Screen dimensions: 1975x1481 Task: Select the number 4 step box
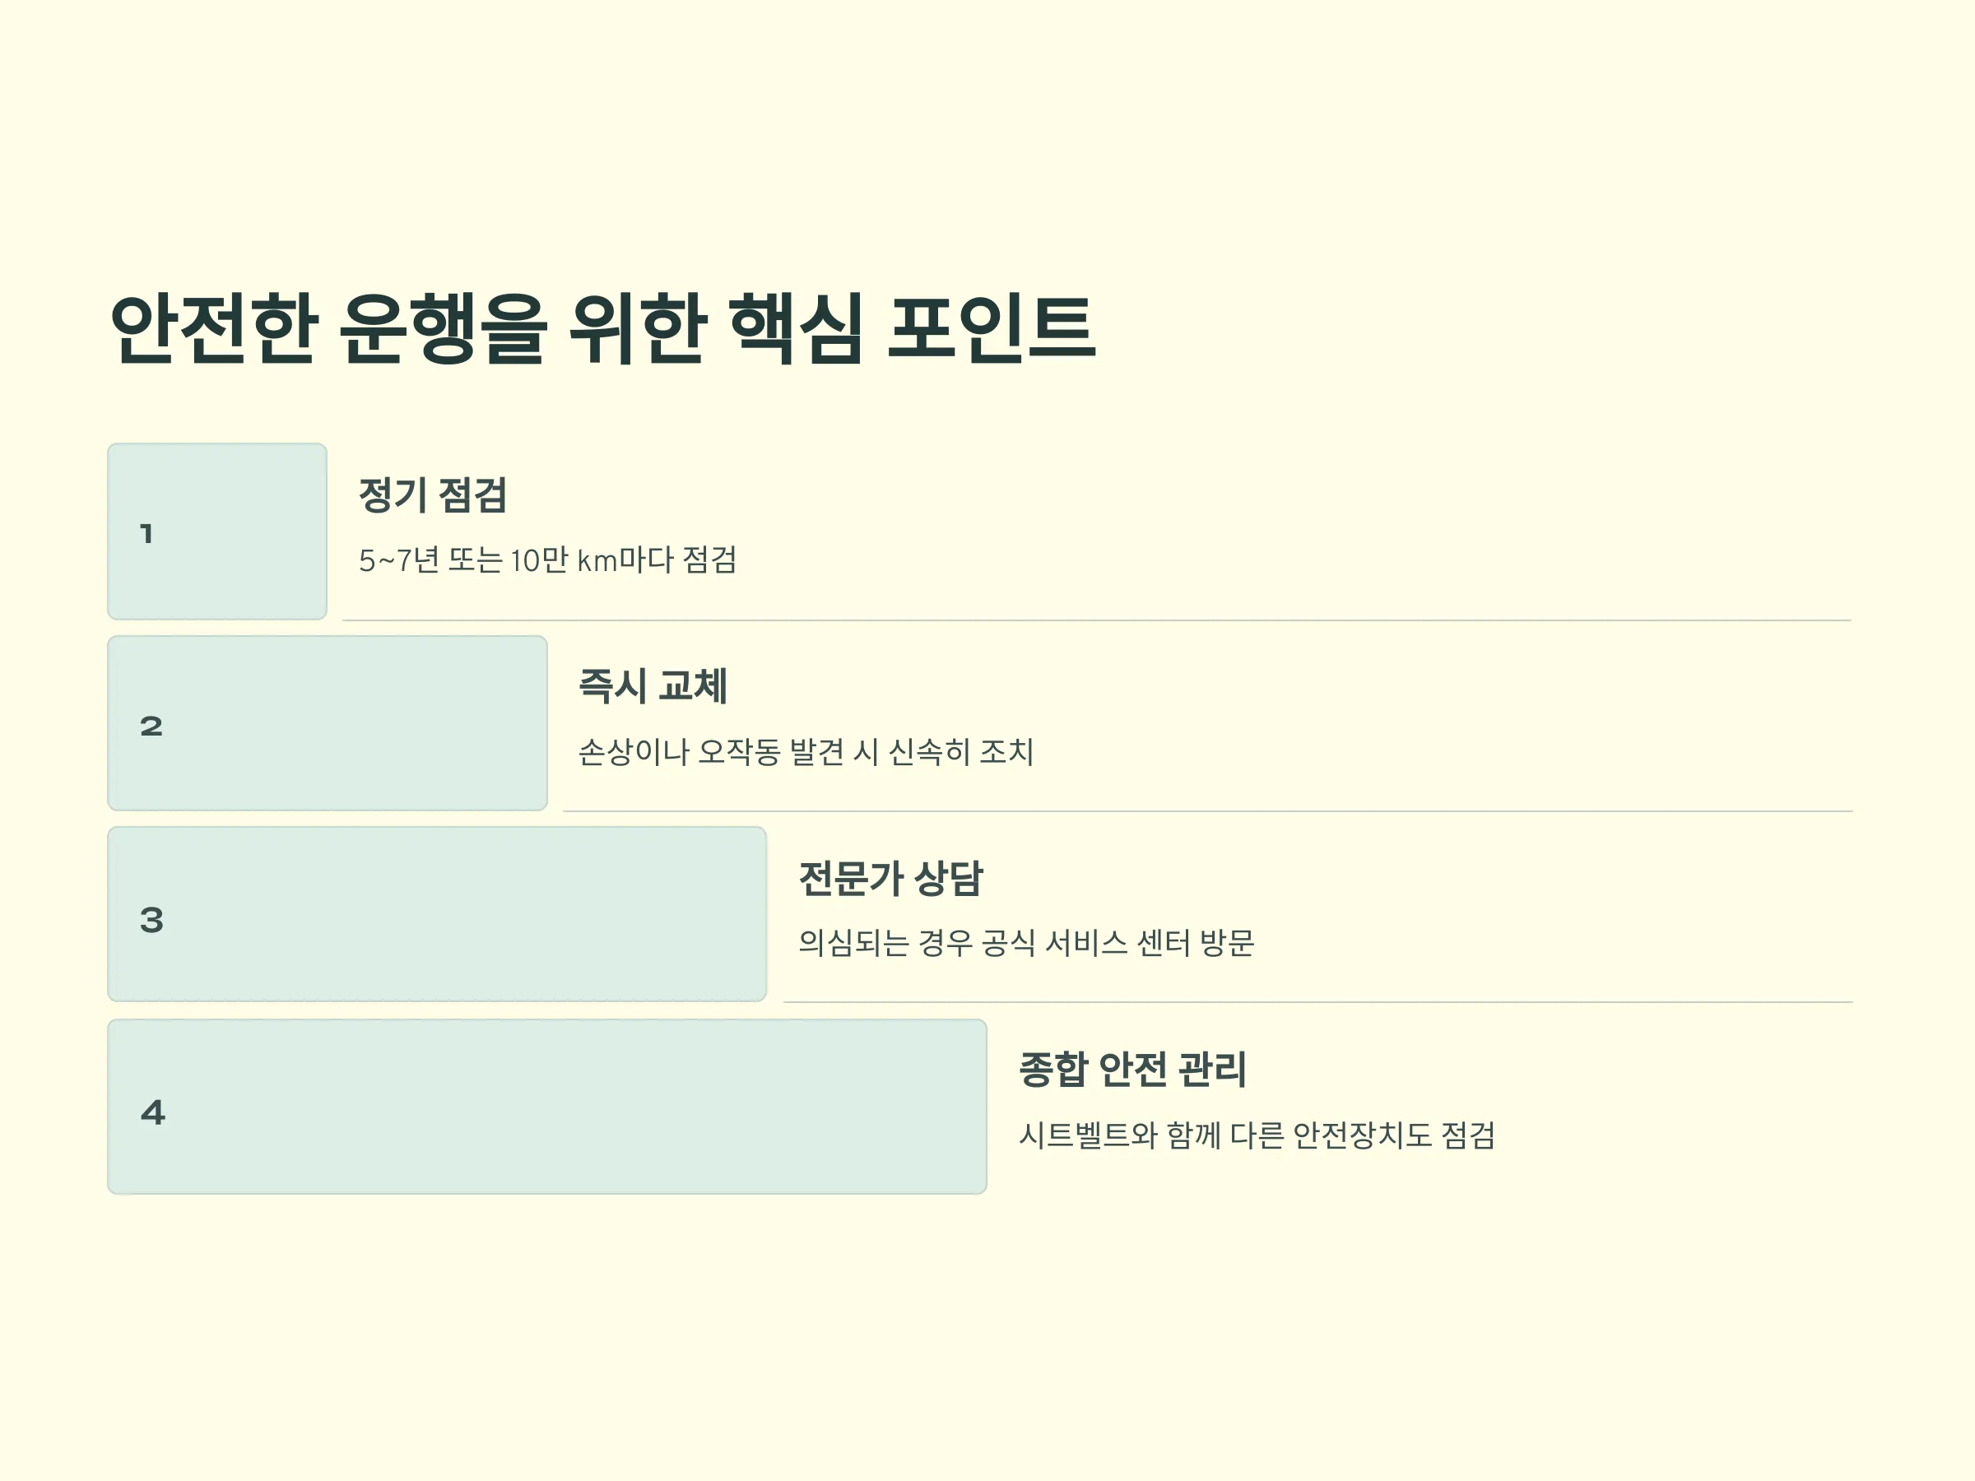(547, 1107)
